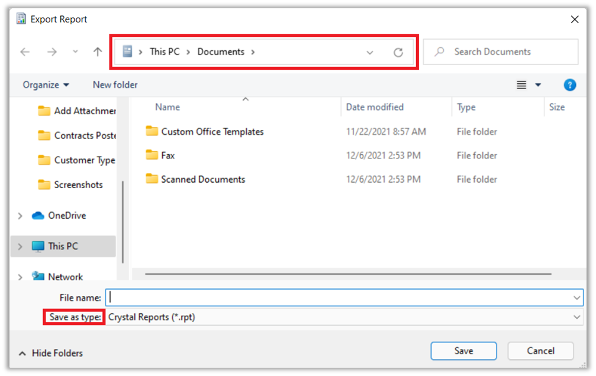Viewport: 596px width, 376px height.
Task: Click the Save button
Action: pyautogui.click(x=463, y=351)
